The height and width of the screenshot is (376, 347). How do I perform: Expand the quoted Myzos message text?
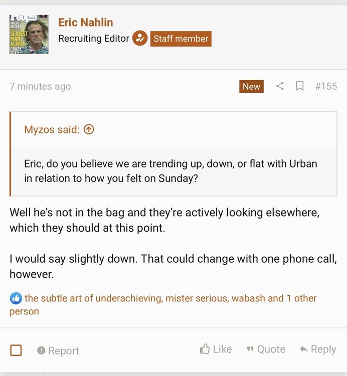tap(170, 171)
